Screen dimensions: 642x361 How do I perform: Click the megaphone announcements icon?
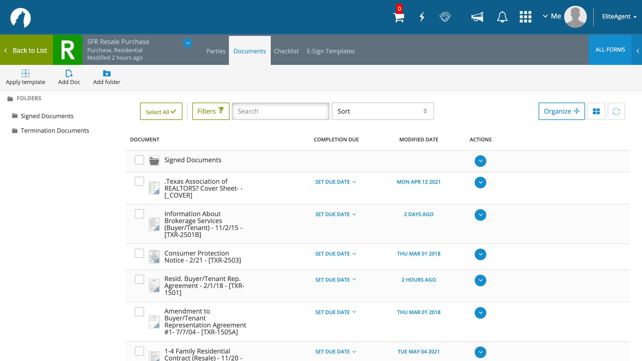pos(477,17)
